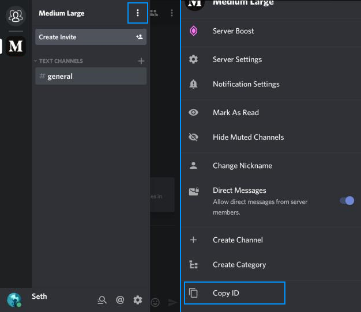The image size is (361, 312).
Task: Open the chat header three-dot menu
Action: coord(171,13)
